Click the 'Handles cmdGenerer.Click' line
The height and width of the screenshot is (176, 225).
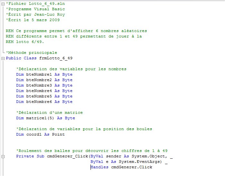[121, 167]
